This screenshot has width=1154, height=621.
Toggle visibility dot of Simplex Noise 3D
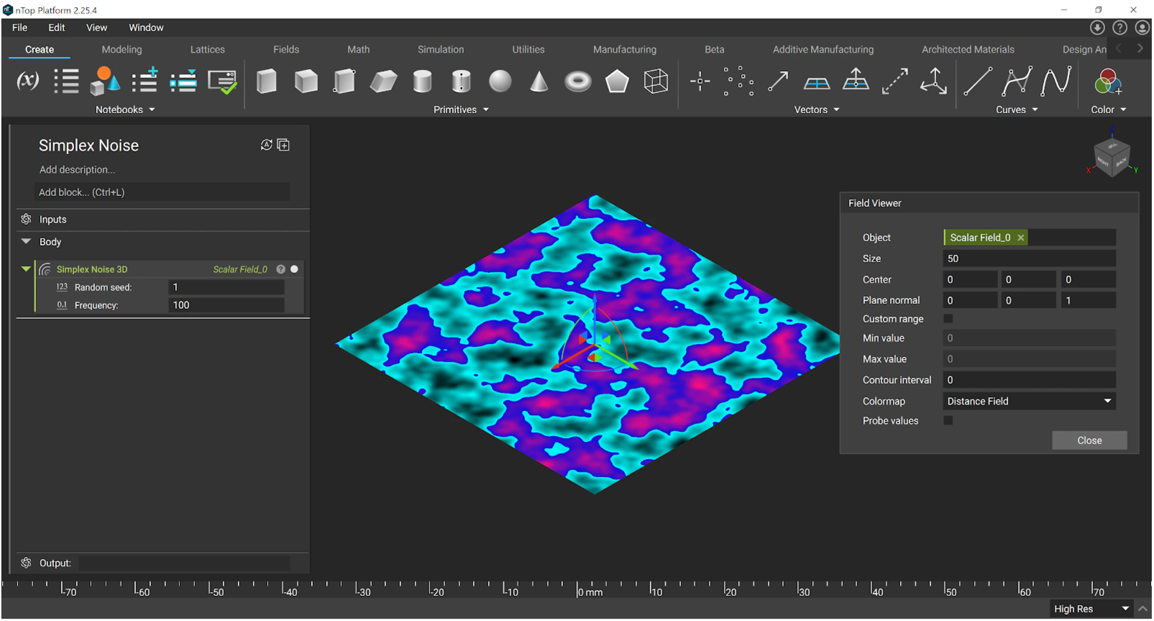295,269
